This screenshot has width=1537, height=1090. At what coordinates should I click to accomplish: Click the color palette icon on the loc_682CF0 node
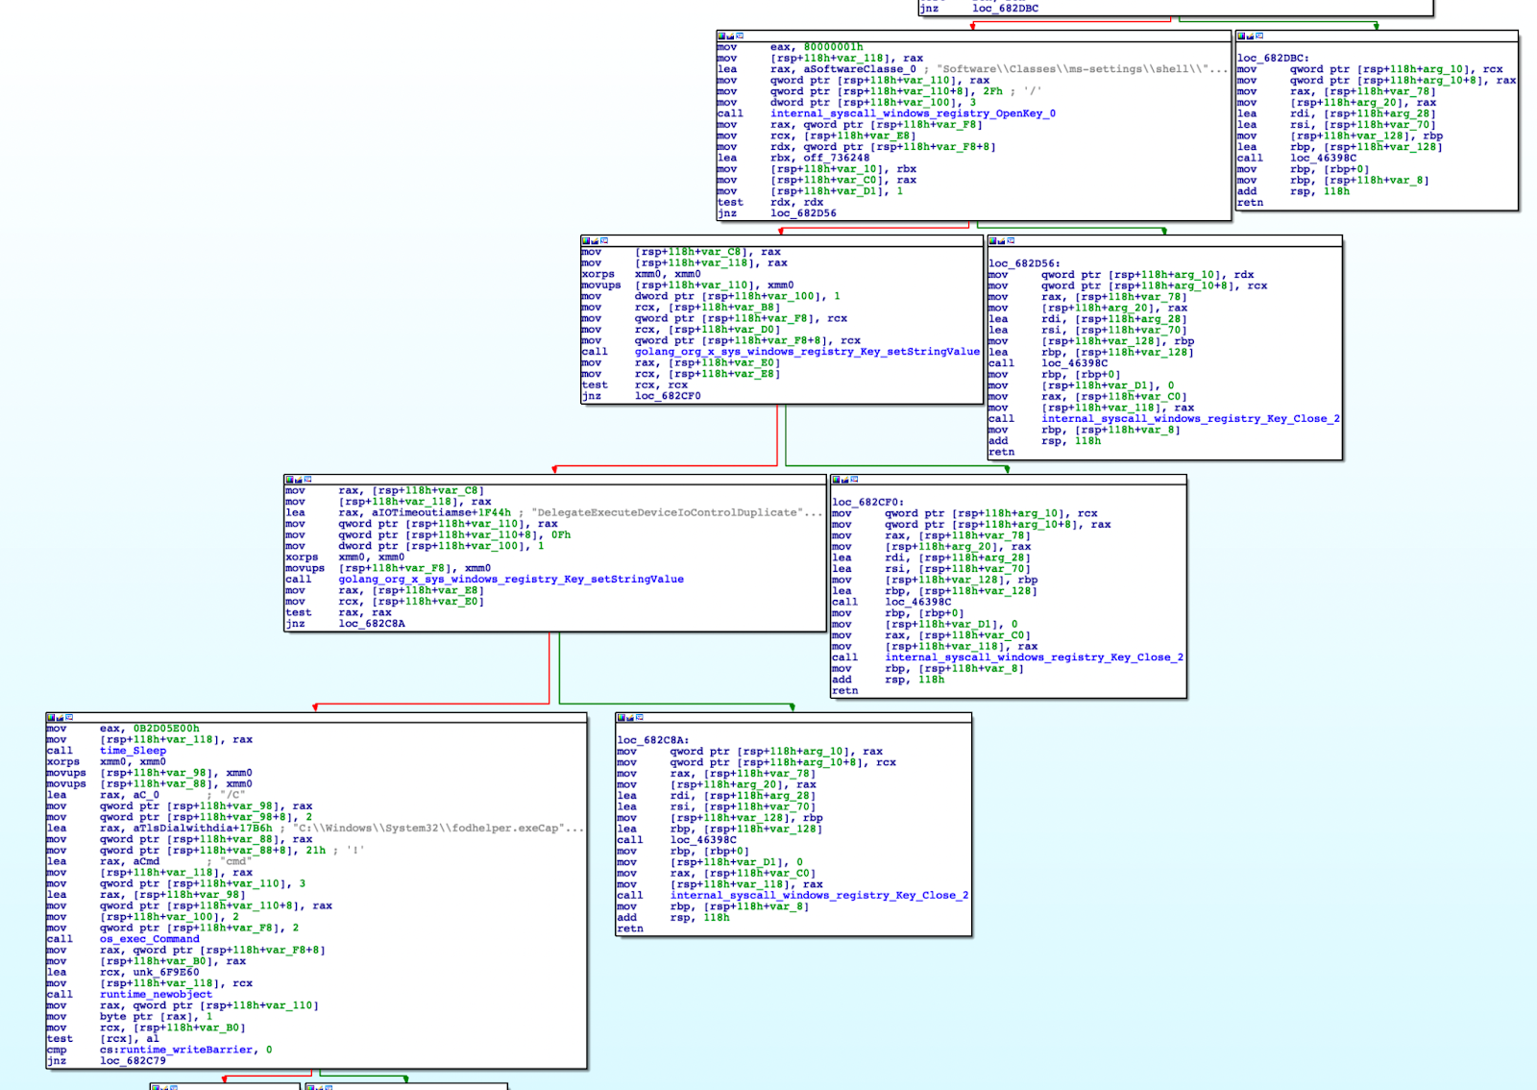click(x=836, y=479)
